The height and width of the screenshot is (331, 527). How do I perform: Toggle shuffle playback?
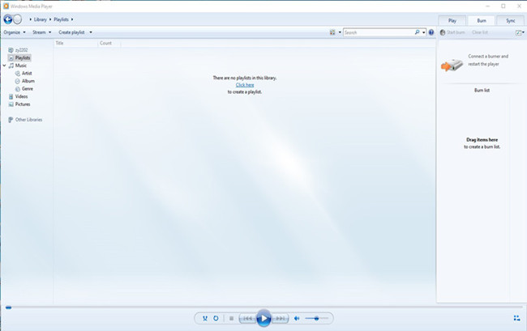pos(205,318)
